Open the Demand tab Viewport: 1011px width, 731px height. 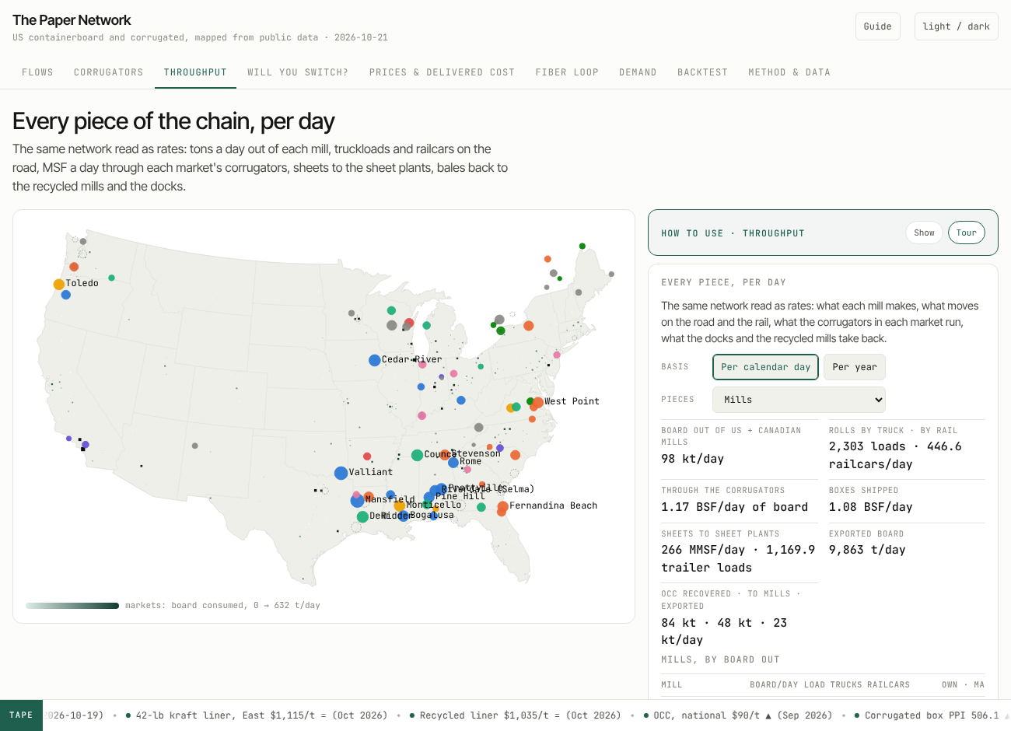point(638,72)
